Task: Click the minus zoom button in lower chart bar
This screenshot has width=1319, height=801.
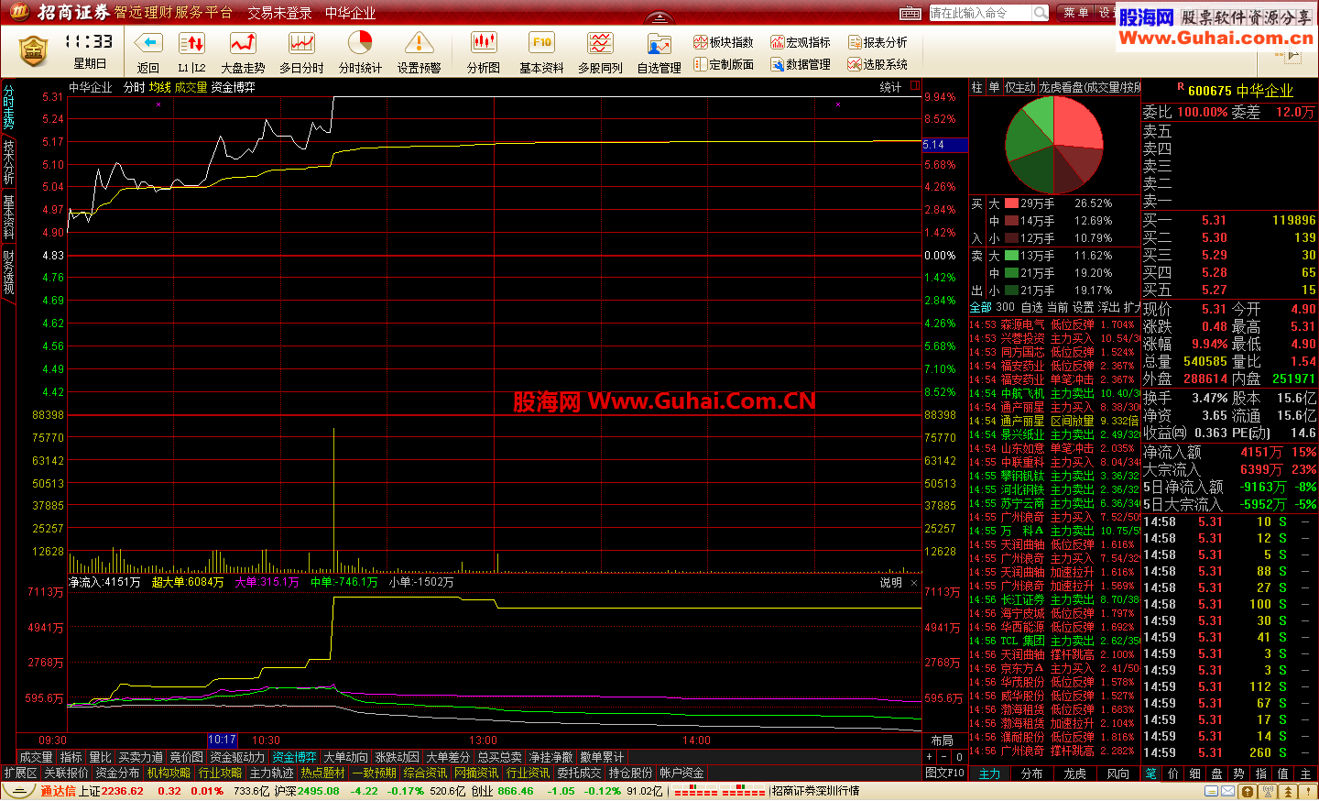Action: click(944, 757)
